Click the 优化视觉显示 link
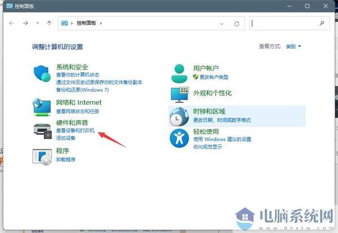338x233 pixels. (207, 147)
